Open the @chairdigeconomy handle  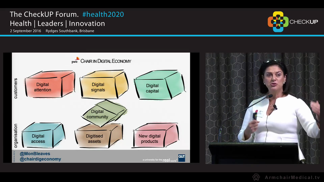40,159
